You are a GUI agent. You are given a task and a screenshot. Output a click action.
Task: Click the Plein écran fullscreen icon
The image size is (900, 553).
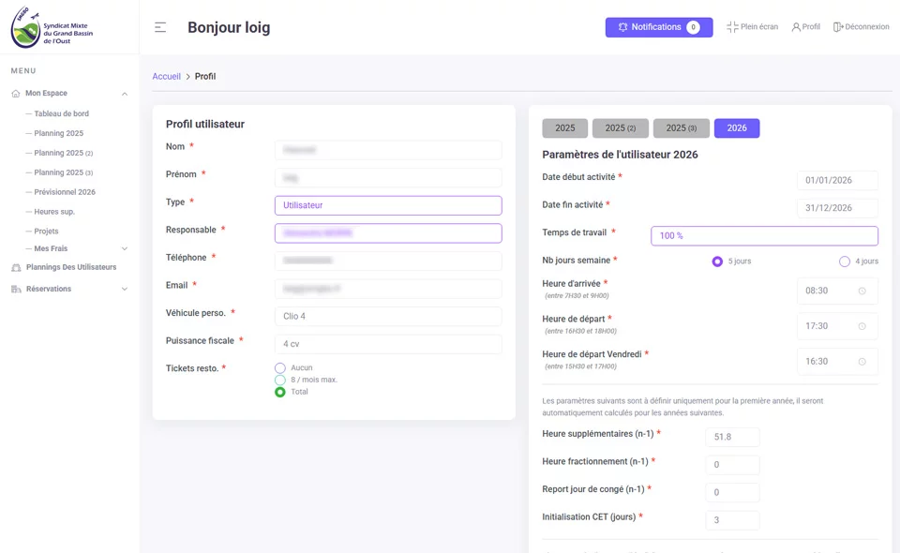tap(732, 27)
